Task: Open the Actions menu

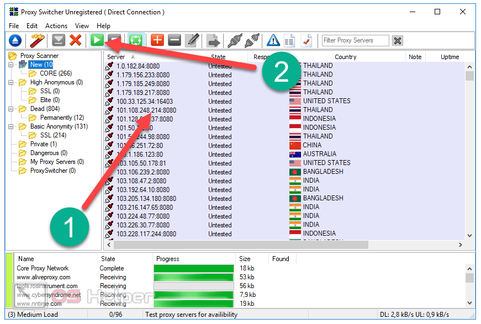Action: [56, 26]
